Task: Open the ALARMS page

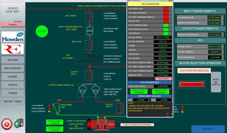Action: coord(13,77)
